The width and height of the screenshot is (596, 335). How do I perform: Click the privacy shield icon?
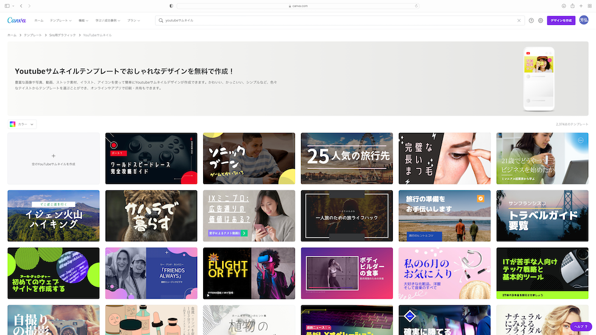171,6
